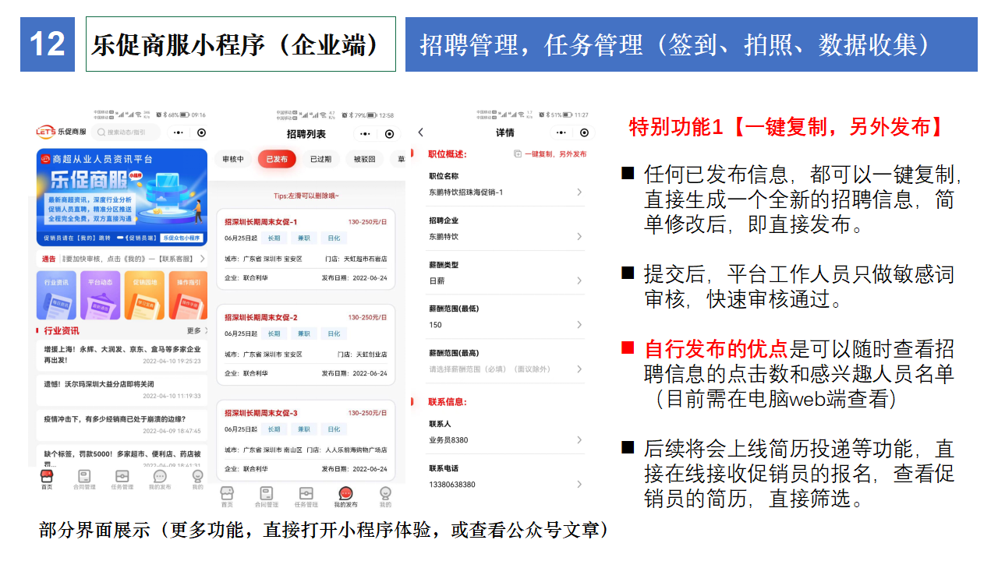998x561 pixels.
Task: Click the 日薪 salary type value
Action: (436, 280)
